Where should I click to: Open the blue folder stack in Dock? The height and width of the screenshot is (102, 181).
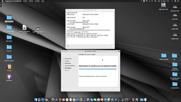tap(142, 99)
